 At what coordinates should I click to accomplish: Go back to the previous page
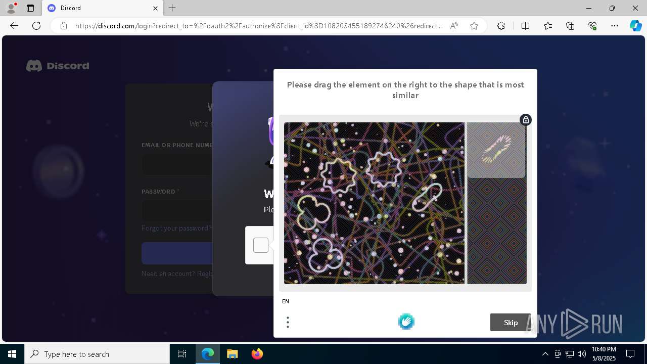(14, 26)
